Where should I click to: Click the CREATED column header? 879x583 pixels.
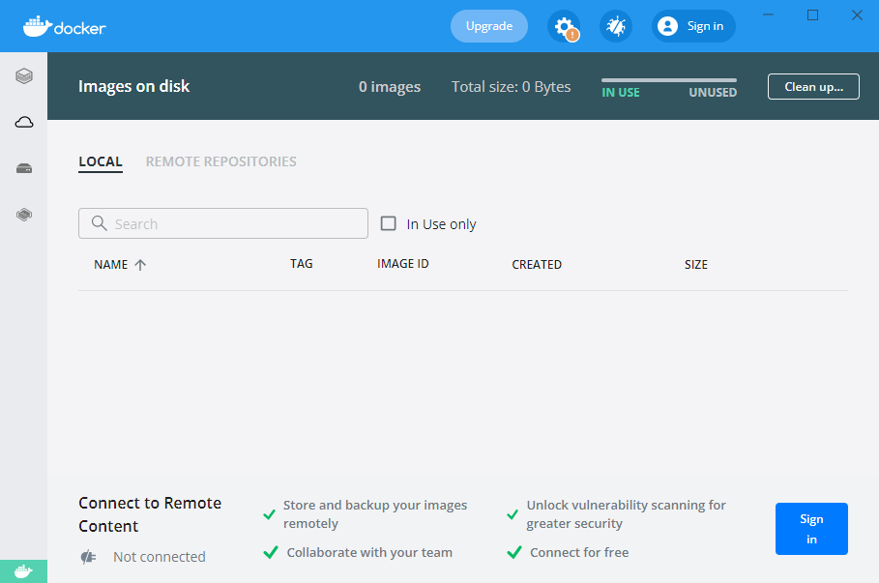point(537,265)
